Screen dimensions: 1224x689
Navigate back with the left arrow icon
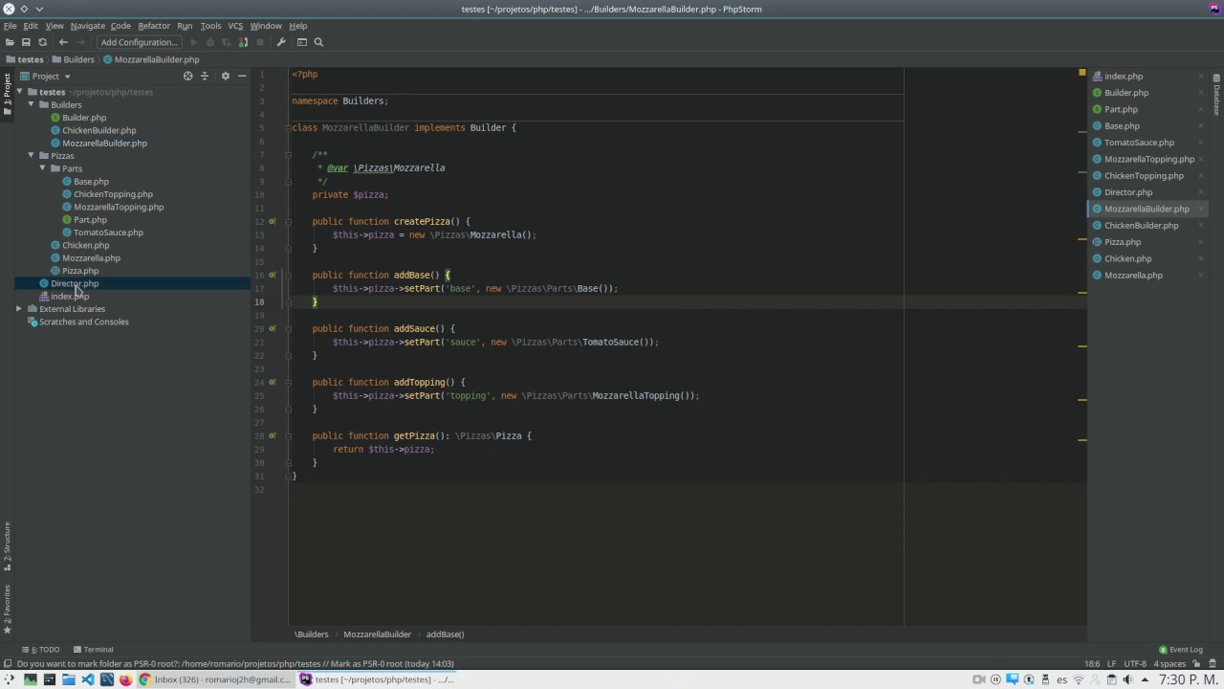[x=63, y=42]
